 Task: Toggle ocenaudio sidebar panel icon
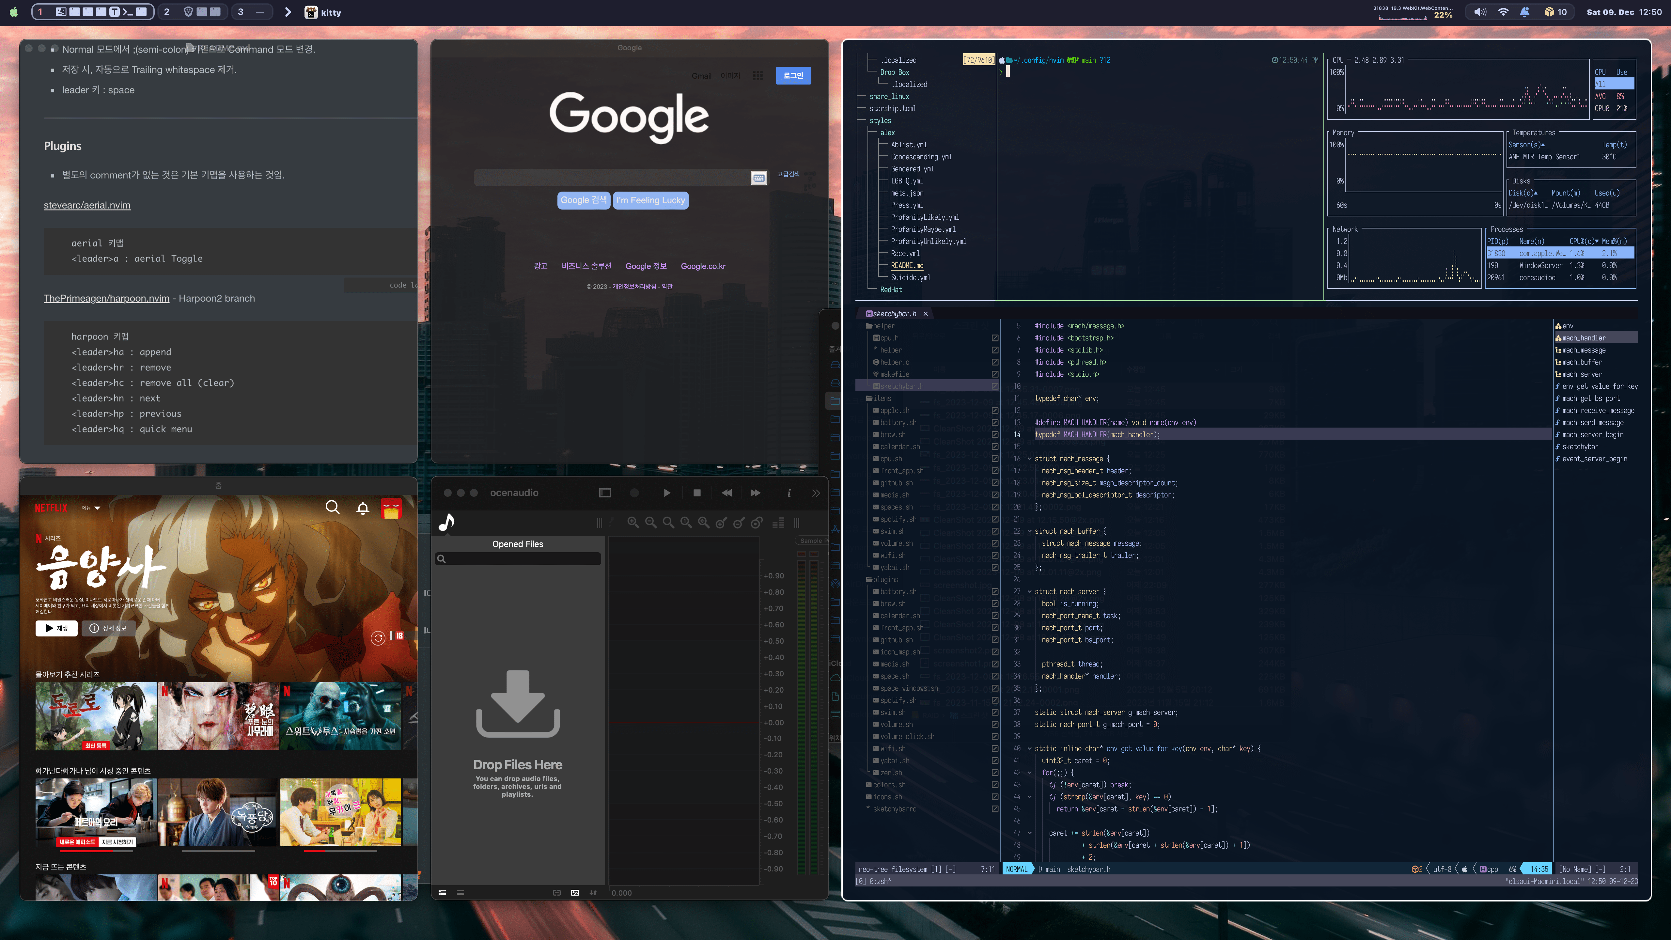(604, 493)
